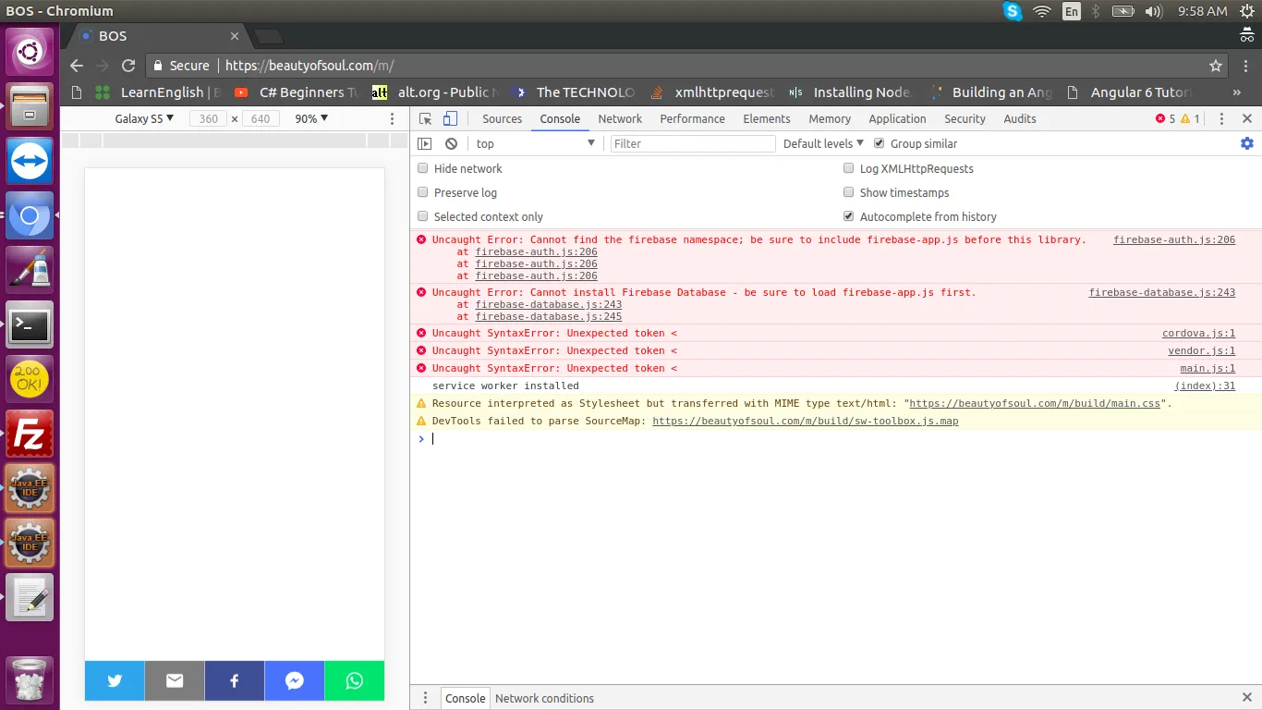Screen dimensions: 1262x710
Task: Open the cordova.js:1 source link
Action: click(1198, 333)
